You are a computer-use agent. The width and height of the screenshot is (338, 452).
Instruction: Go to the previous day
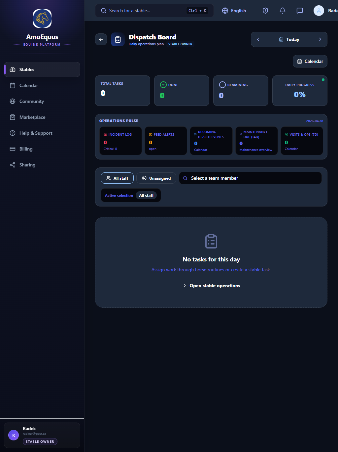coord(258,39)
